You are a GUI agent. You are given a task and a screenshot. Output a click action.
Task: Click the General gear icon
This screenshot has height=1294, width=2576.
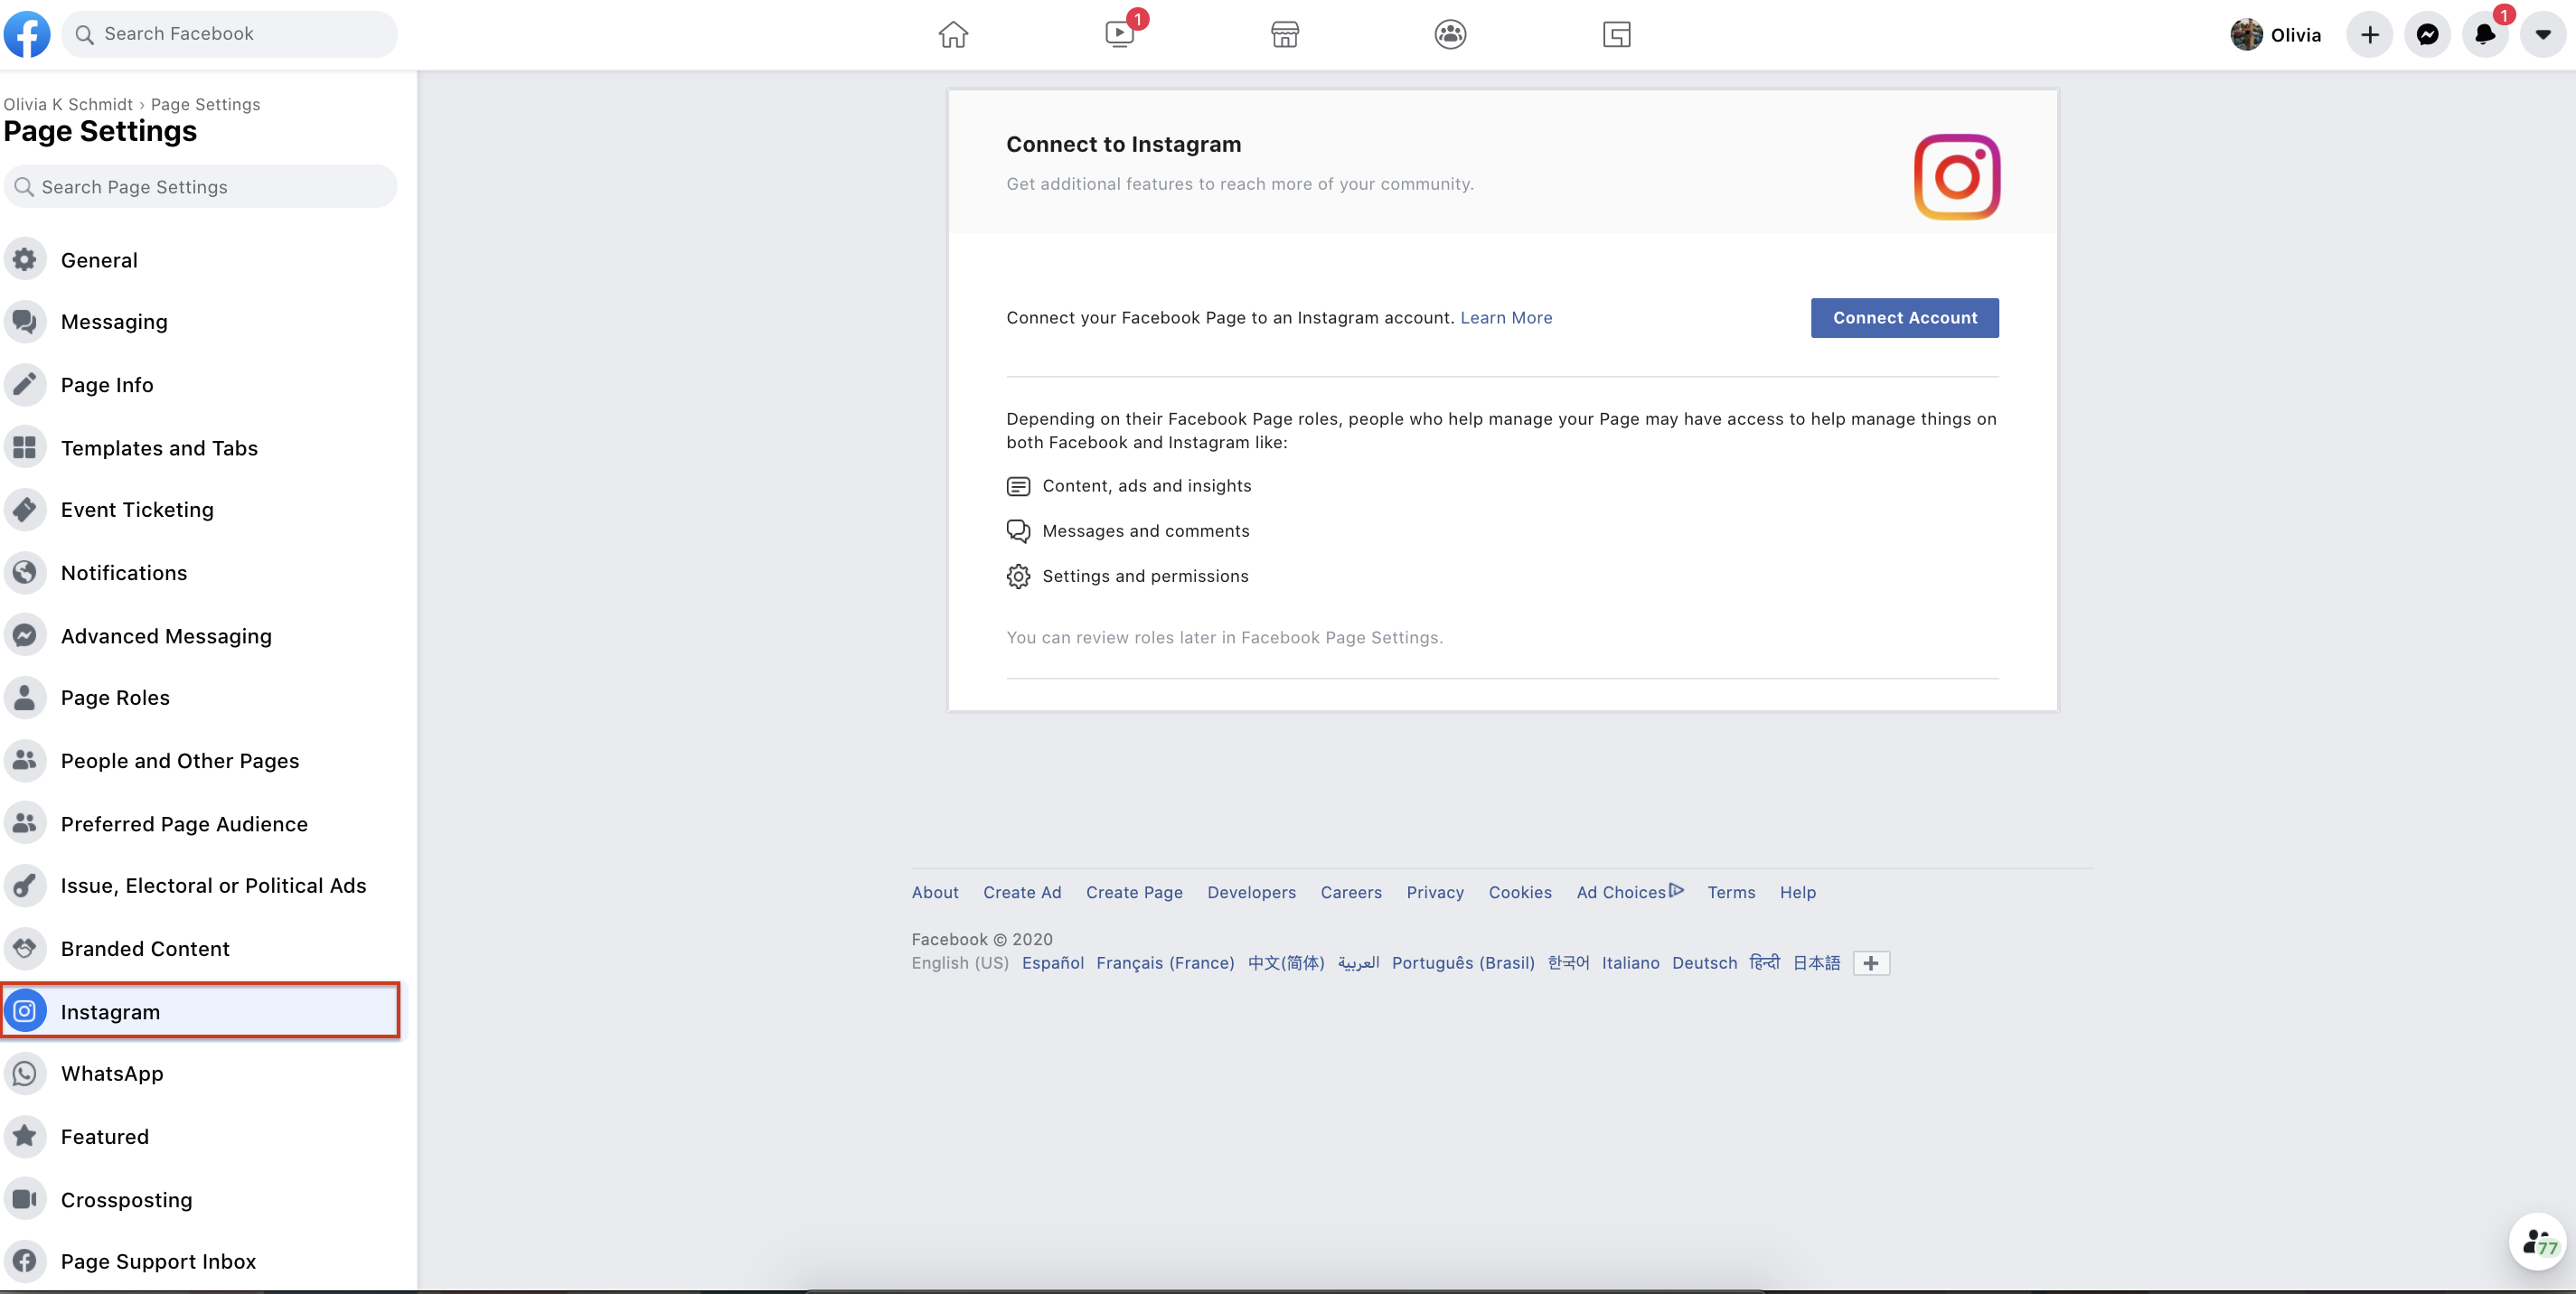click(x=25, y=260)
